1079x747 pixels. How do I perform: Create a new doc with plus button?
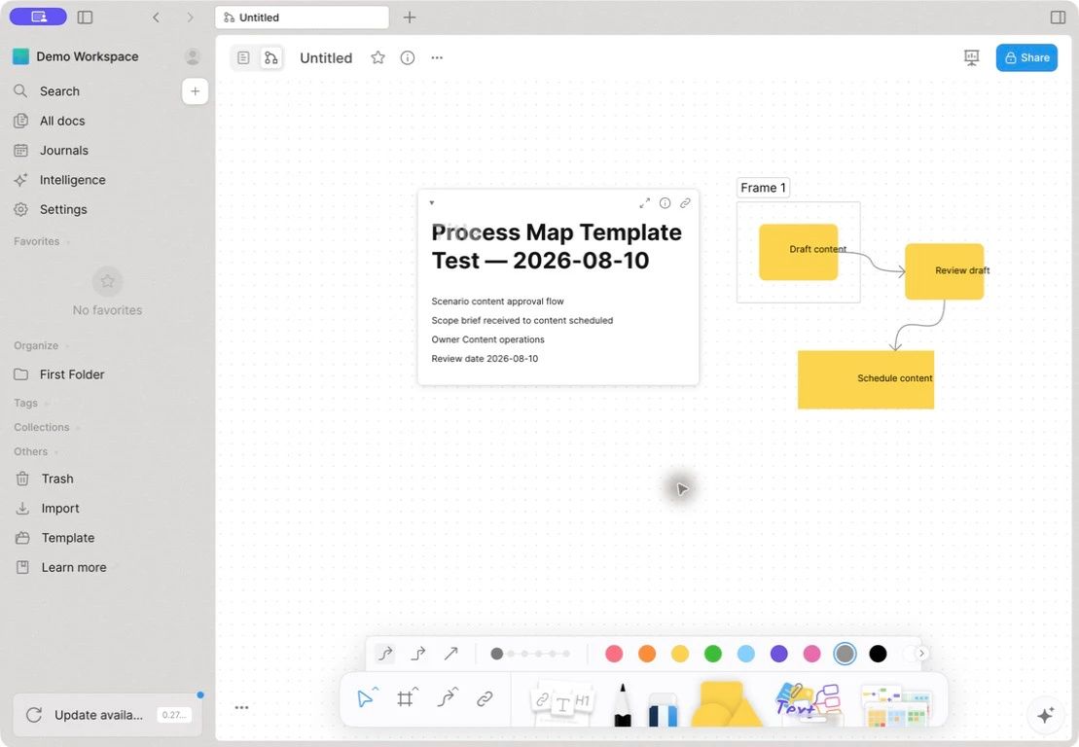pos(196,90)
